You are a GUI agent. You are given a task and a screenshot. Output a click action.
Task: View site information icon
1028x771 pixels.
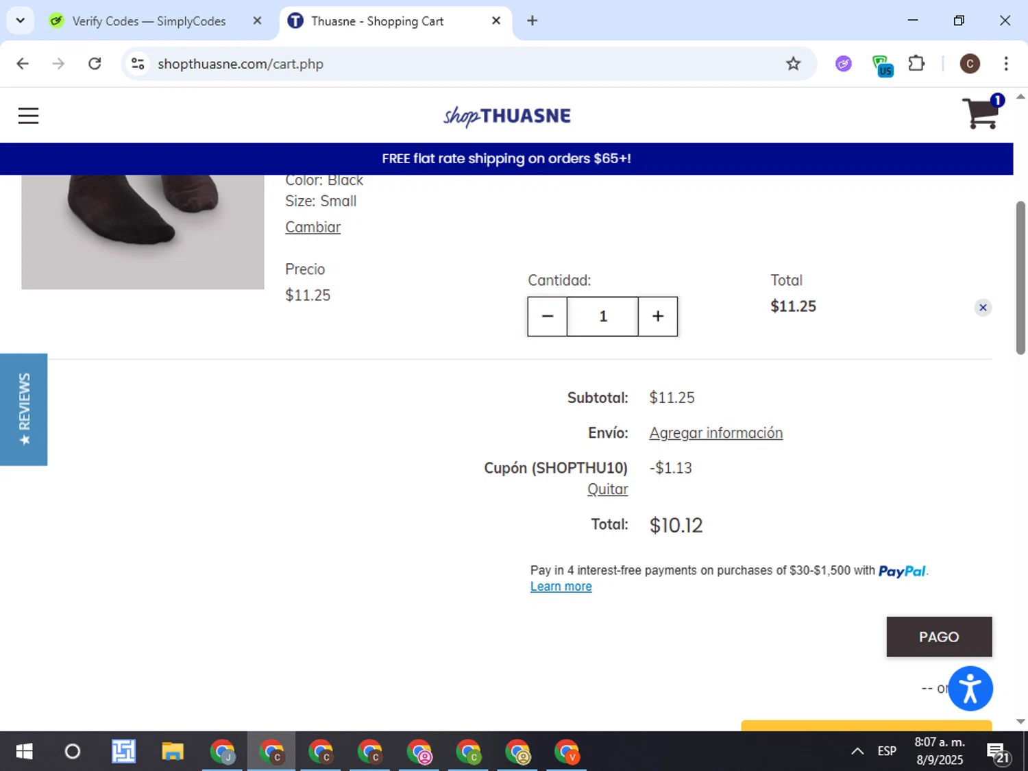[138, 64]
